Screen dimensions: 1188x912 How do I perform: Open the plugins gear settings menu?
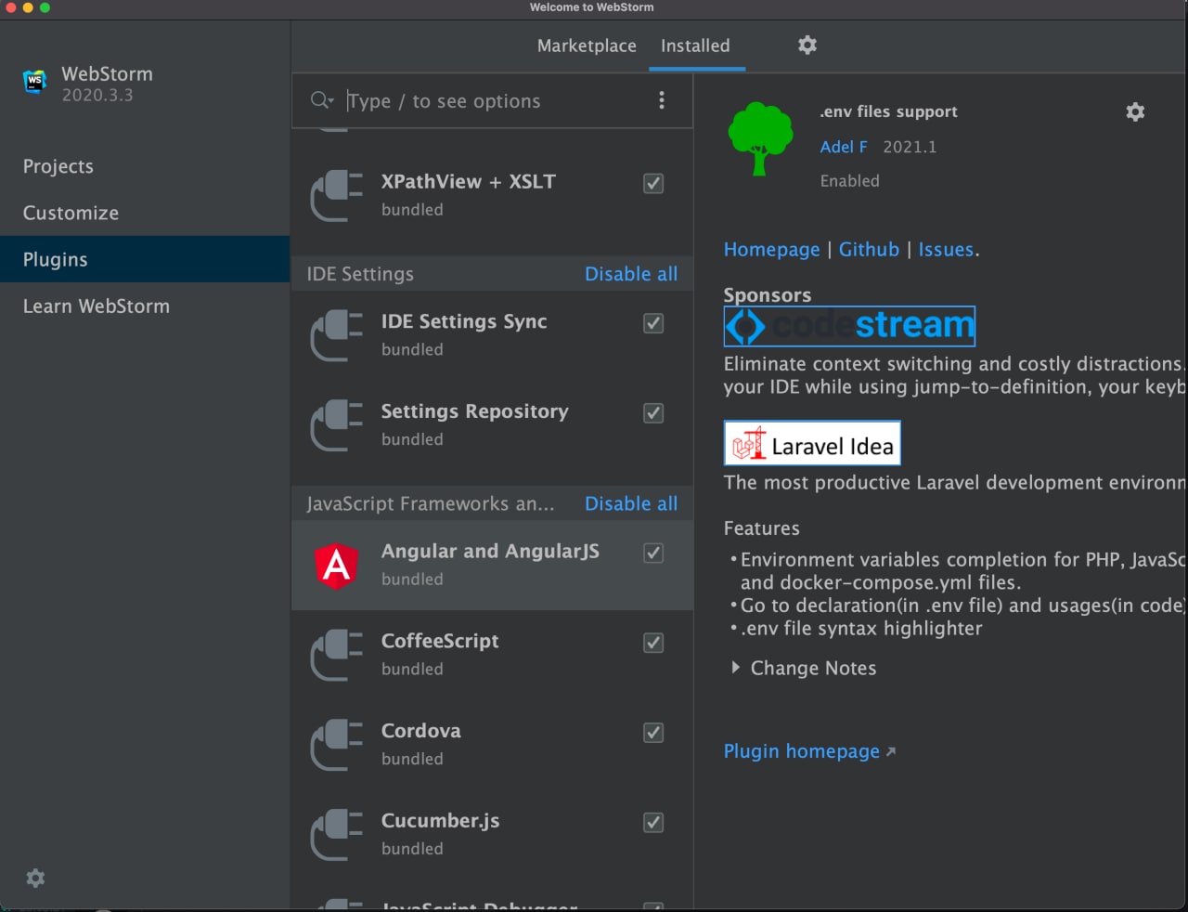point(807,45)
